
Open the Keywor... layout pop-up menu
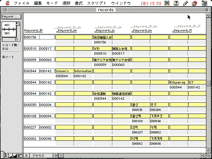coord(11,17)
